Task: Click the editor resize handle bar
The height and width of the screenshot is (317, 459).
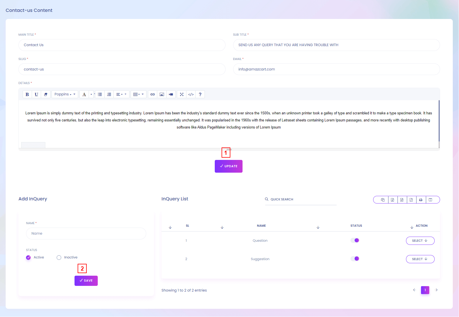Action: click(x=229, y=149)
